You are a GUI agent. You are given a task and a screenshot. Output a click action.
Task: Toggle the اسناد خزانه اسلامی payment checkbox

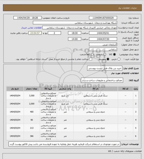click(x=91, y=59)
